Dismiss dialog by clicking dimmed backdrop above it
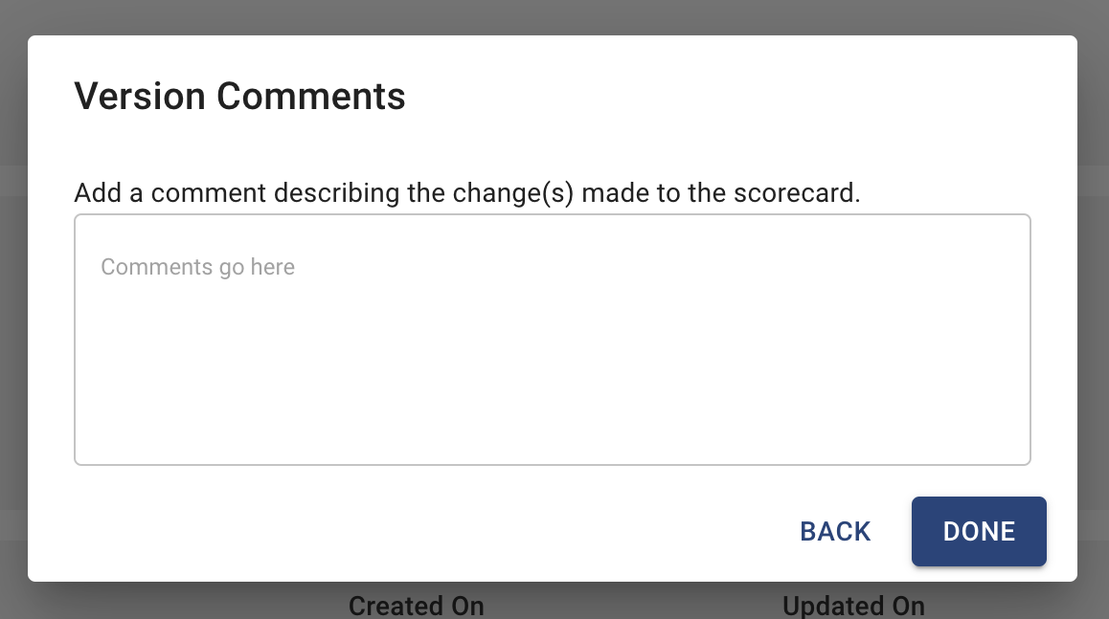This screenshot has width=1109, height=619. [554, 15]
